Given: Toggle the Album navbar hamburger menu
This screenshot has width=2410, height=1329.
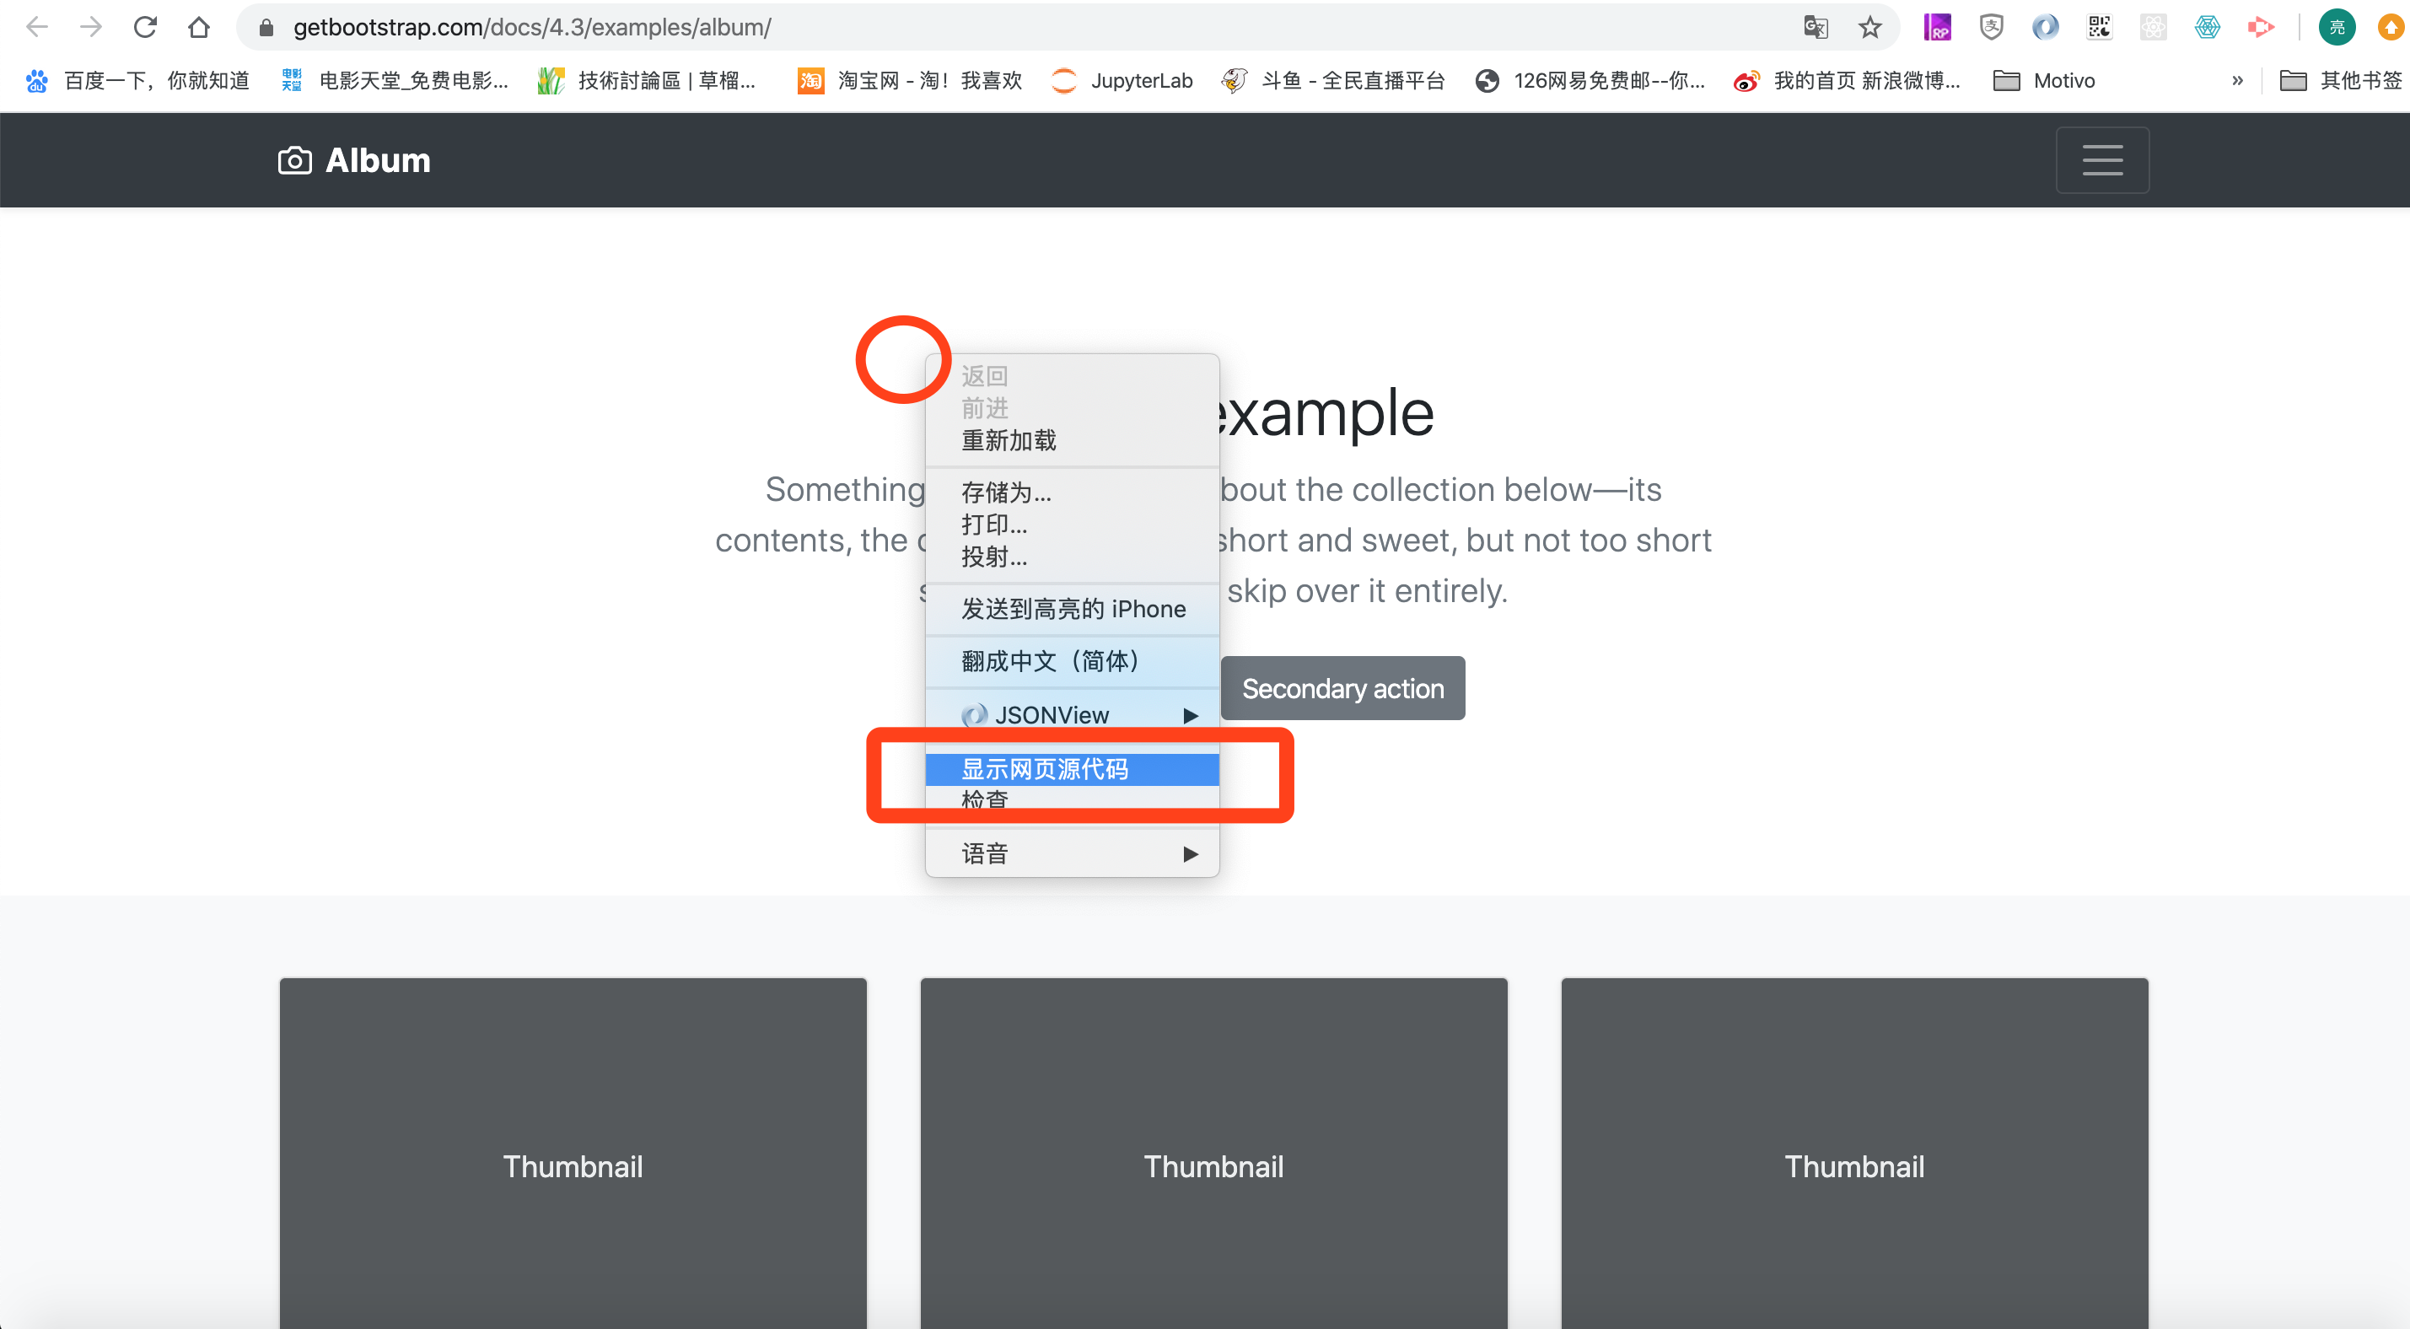Looking at the screenshot, I should pyautogui.click(x=2101, y=160).
